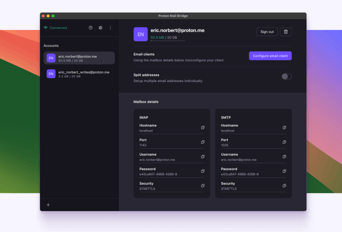
Task: Click the Email clients heading
Action: 144,54
